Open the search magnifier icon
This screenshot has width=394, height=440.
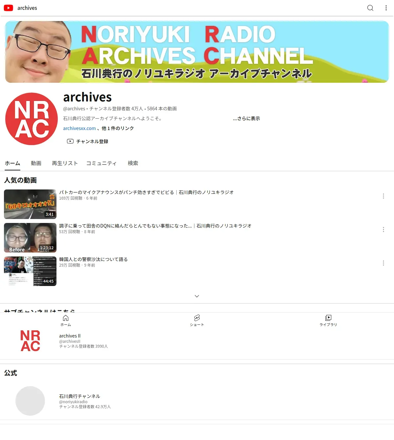[x=370, y=8]
